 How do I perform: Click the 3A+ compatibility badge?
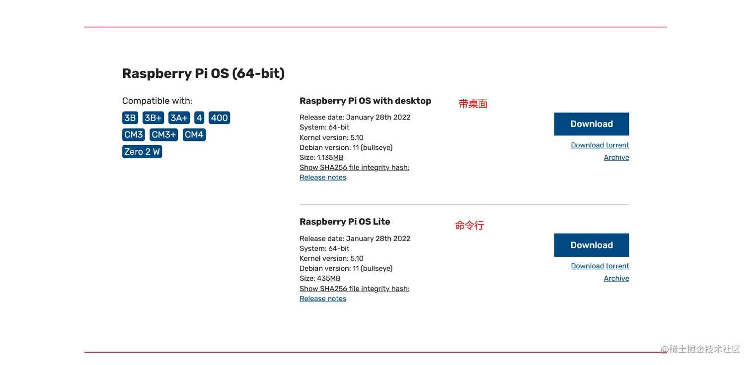(179, 118)
